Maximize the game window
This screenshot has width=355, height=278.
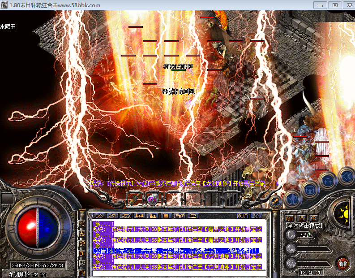coord(335,5)
